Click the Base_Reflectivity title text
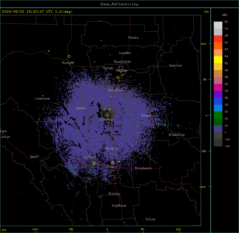This screenshot has height=233, width=239. click(x=119, y=4)
